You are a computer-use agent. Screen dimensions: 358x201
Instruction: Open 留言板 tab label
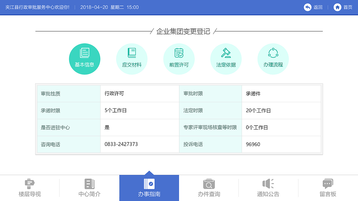tap(328, 194)
